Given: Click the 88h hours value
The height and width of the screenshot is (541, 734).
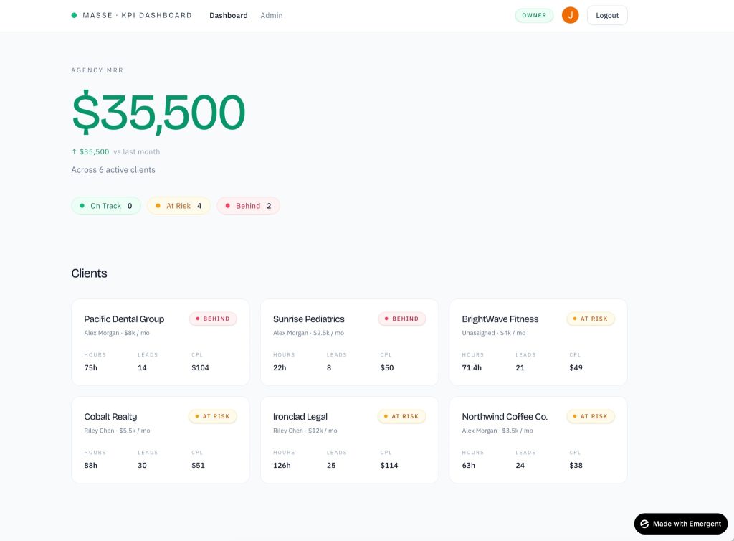Looking at the screenshot, I should (x=91, y=465).
